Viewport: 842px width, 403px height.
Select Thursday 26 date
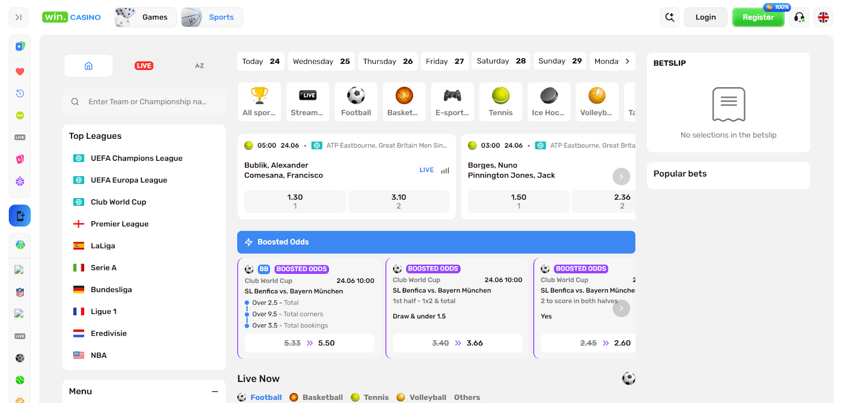click(x=388, y=61)
